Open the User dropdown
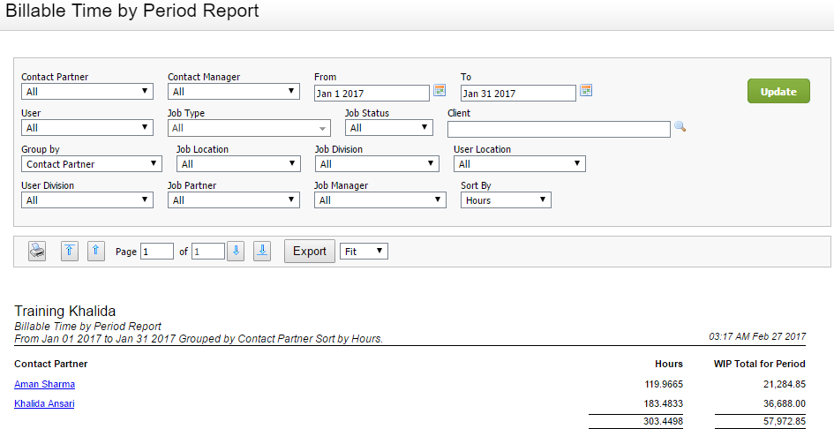Screen dimensions: 834x429 [x=87, y=128]
